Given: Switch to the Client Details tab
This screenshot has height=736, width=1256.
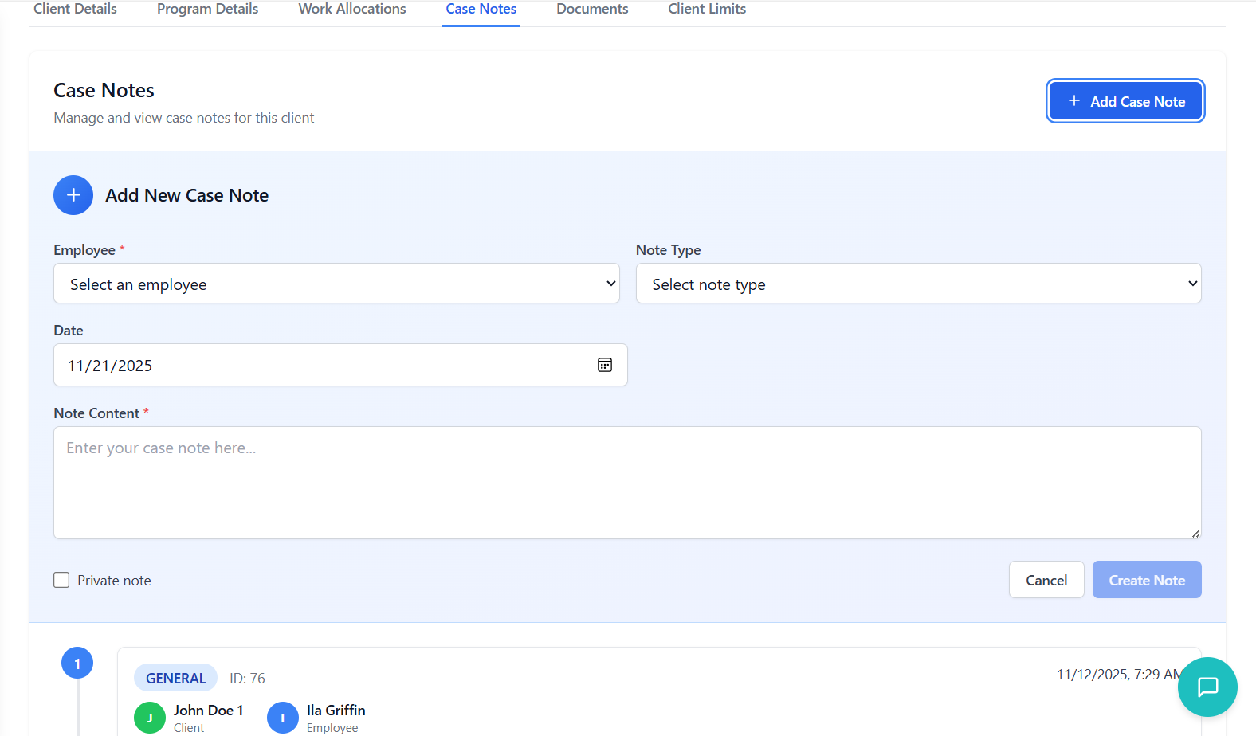Looking at the screenshot, I should (75, 10).
